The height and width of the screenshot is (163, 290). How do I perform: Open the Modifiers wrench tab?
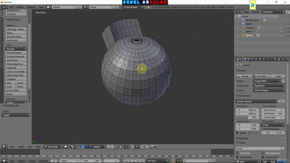(268, 59)
